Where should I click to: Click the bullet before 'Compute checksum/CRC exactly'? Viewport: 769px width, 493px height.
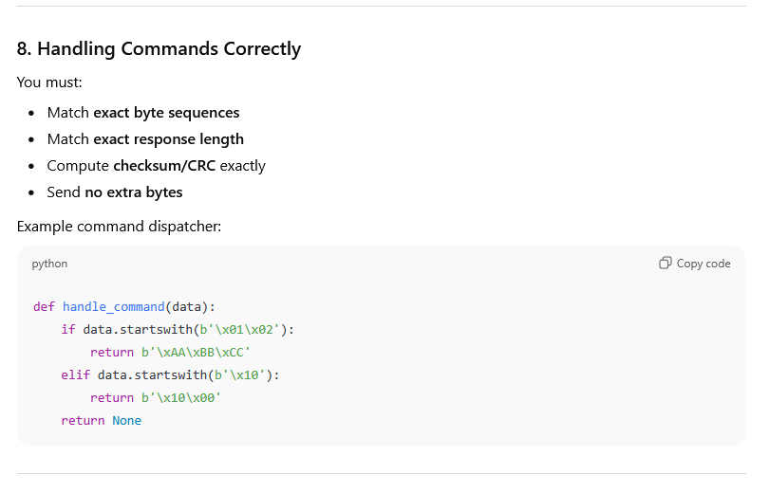[x=31, y=166]
